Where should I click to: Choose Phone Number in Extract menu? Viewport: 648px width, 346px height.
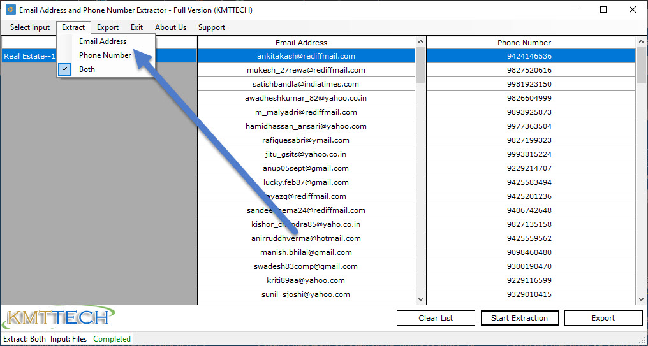pos(107,55)
